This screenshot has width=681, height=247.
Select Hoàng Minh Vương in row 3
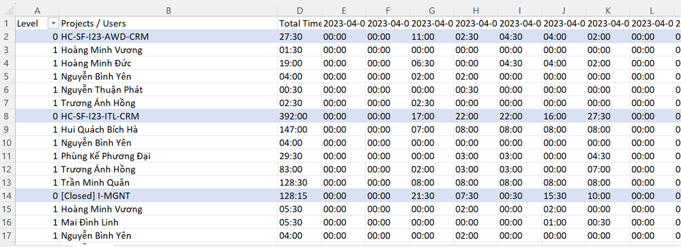[x=169, y=50]
